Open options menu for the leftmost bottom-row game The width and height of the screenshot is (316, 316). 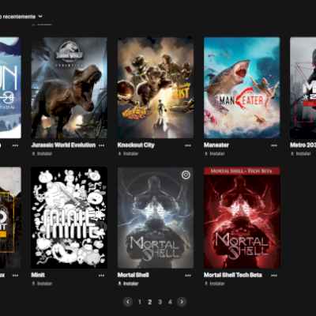tap(15, 276)
